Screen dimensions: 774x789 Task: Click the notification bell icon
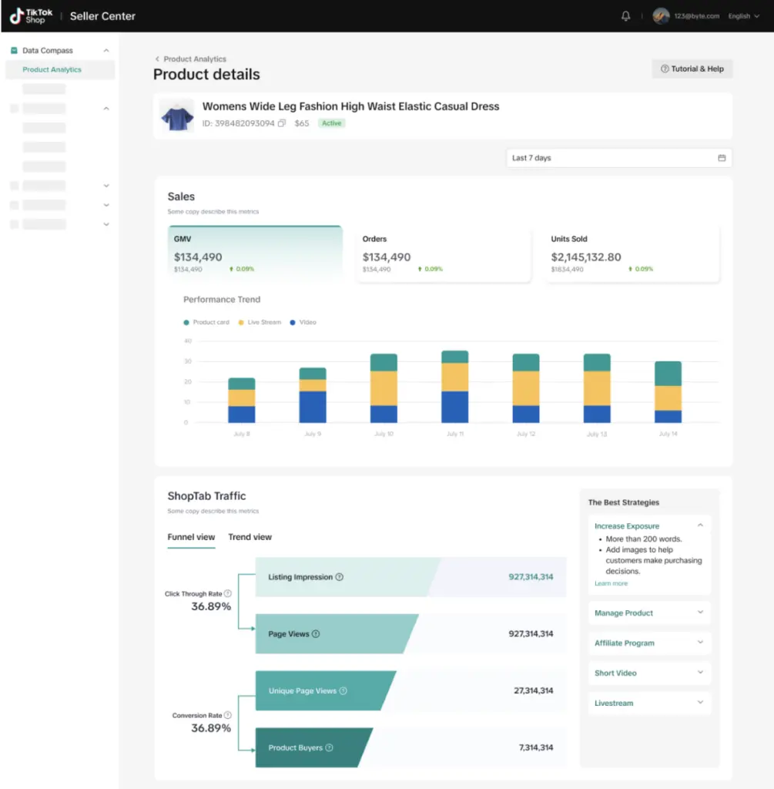(625, 16)
